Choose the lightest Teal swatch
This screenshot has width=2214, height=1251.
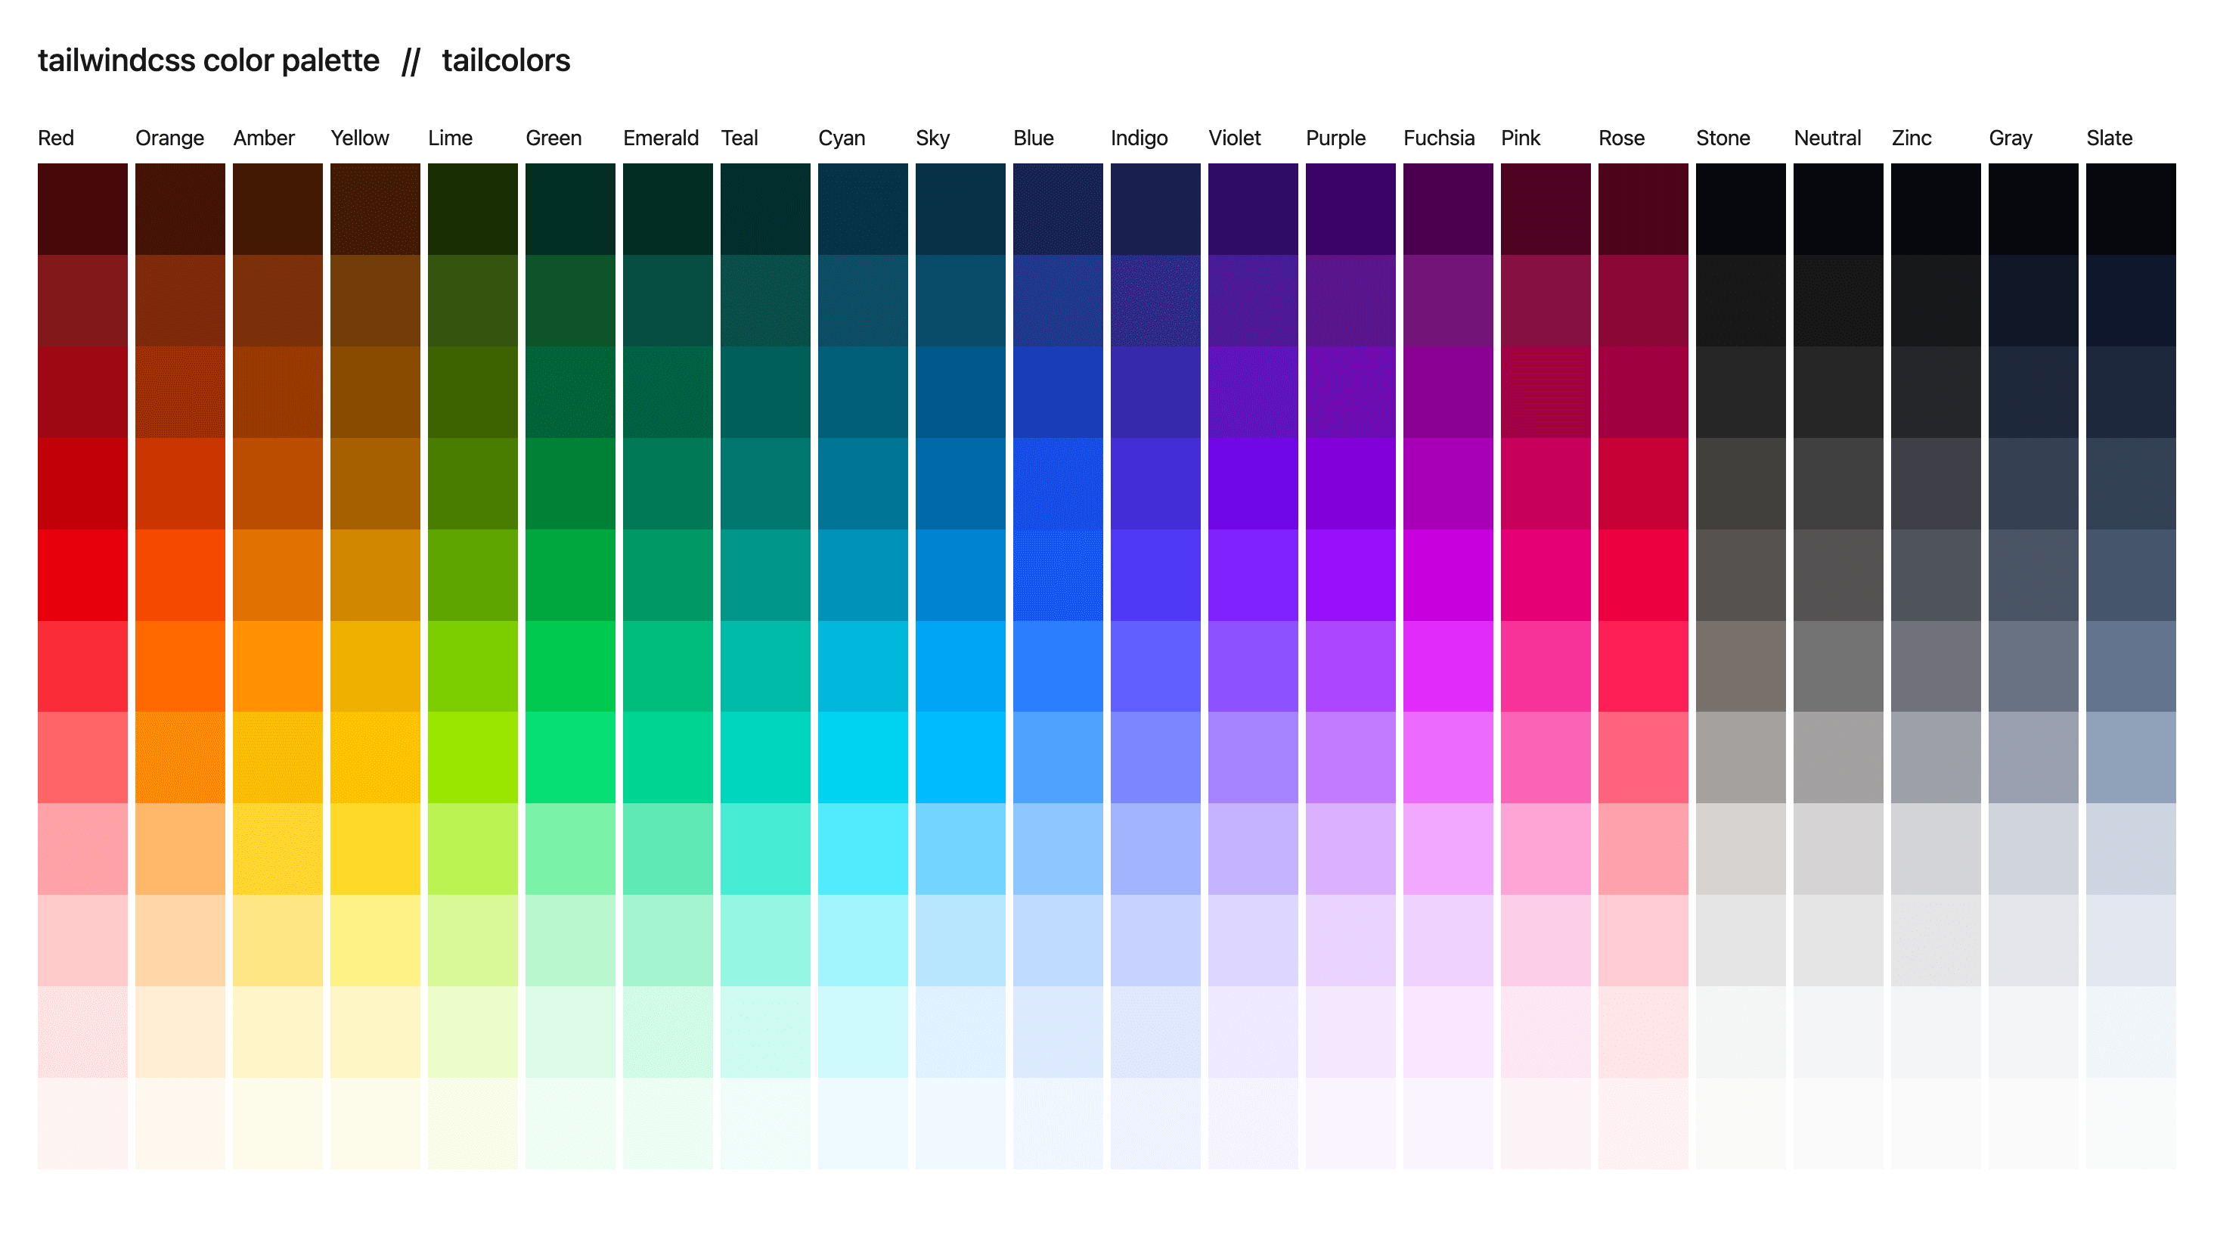pos(766,1123)
